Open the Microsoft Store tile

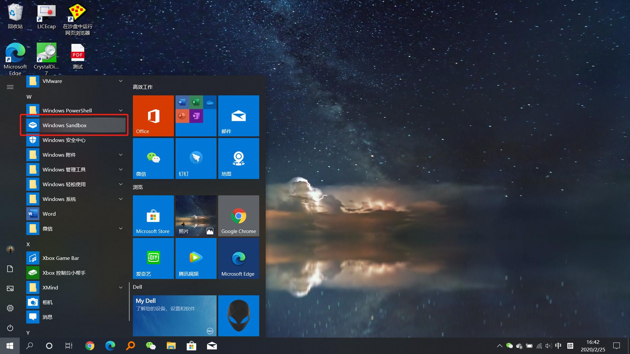tap(153, 216)
